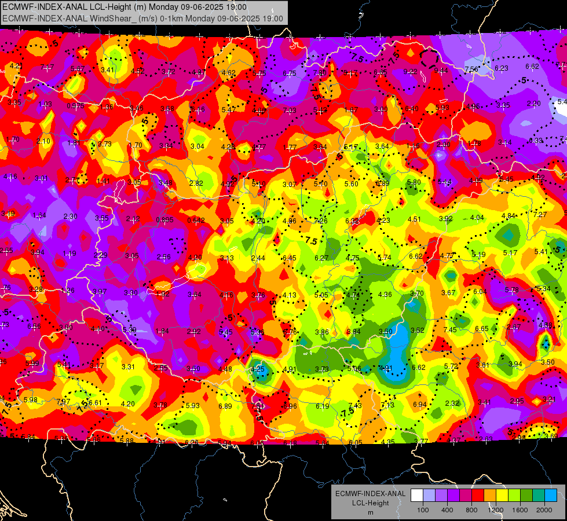Click the legend tick label 400
Screen dimensions: 567x521
coord(447,510)
